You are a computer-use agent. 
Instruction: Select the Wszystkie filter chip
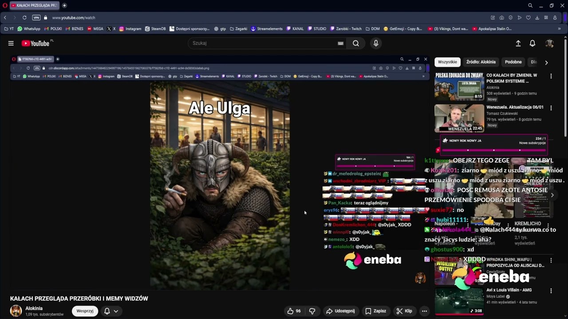pyautogui.click(x=447, y=62)
